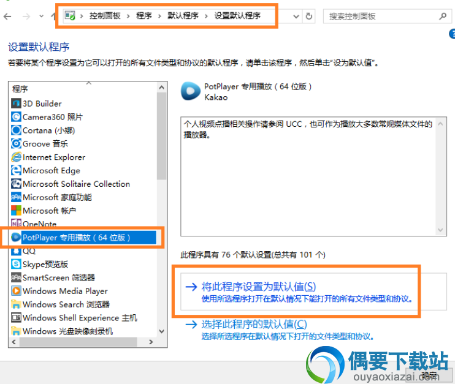455x384 pixels.
Task: Click the forward navigation arrow
Action: 26,17
